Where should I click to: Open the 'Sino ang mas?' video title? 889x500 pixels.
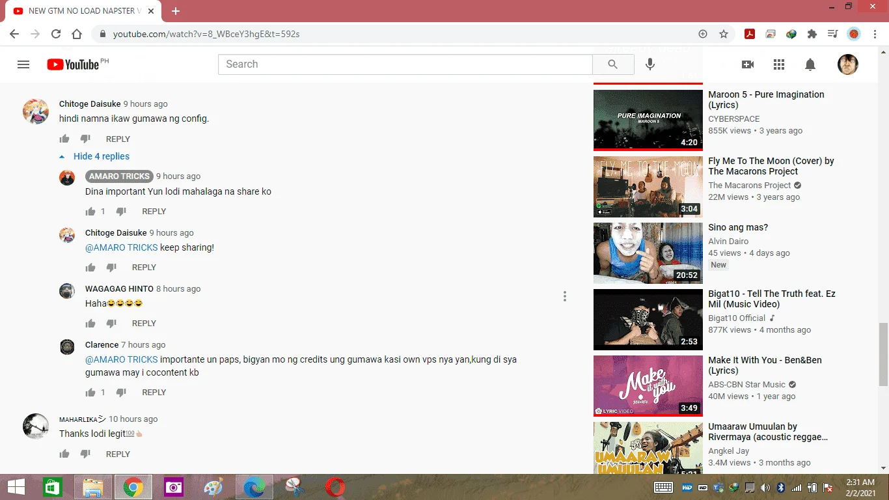tap(738, 227)
